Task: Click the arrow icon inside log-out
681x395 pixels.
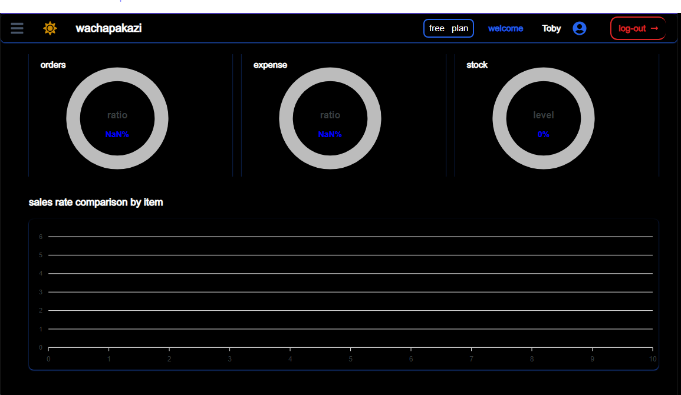Action: coord(654,28)
